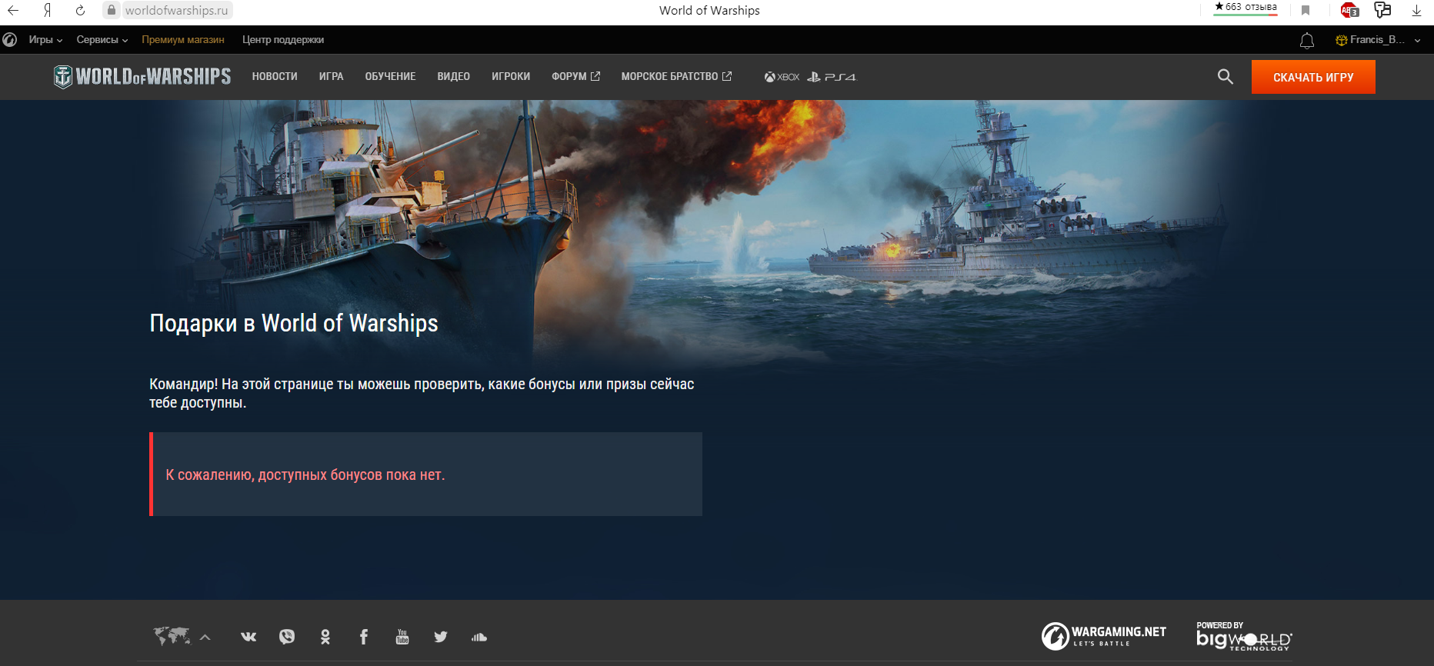Open the Twitter social icon

pos(441,637)
